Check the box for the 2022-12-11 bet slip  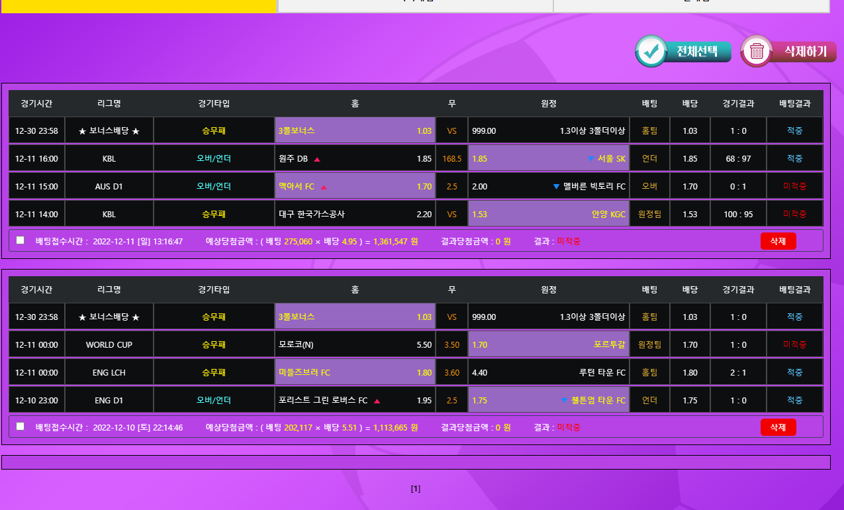pyautogui.click(x=21, y=240)
